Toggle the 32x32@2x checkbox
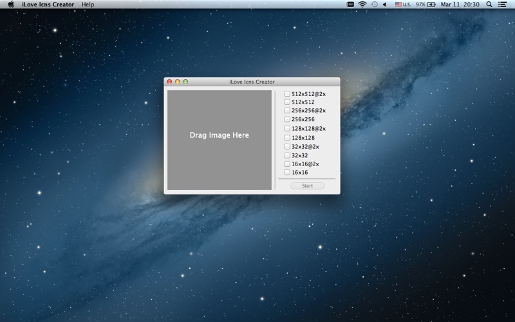515x322 pixels. (287, 146)
